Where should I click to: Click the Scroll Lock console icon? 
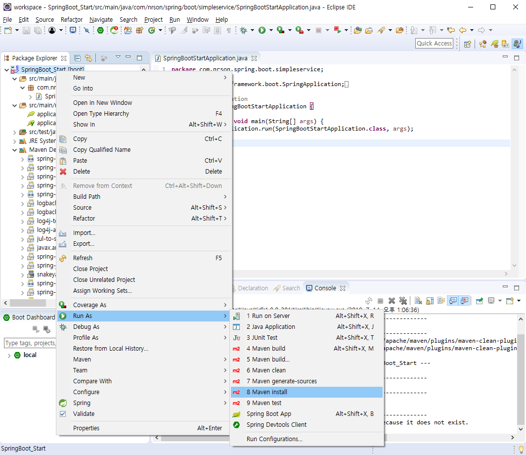430,301
